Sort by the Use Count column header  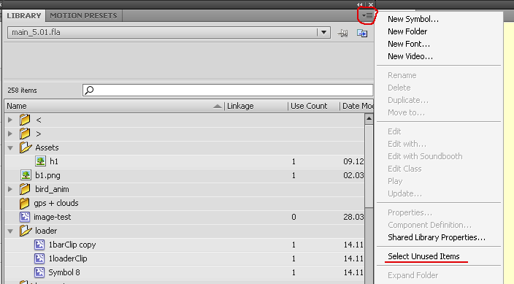pyautogui.click(x=309, y=106)
